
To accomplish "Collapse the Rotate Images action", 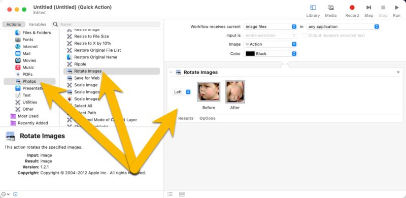I will coord(171,72).
